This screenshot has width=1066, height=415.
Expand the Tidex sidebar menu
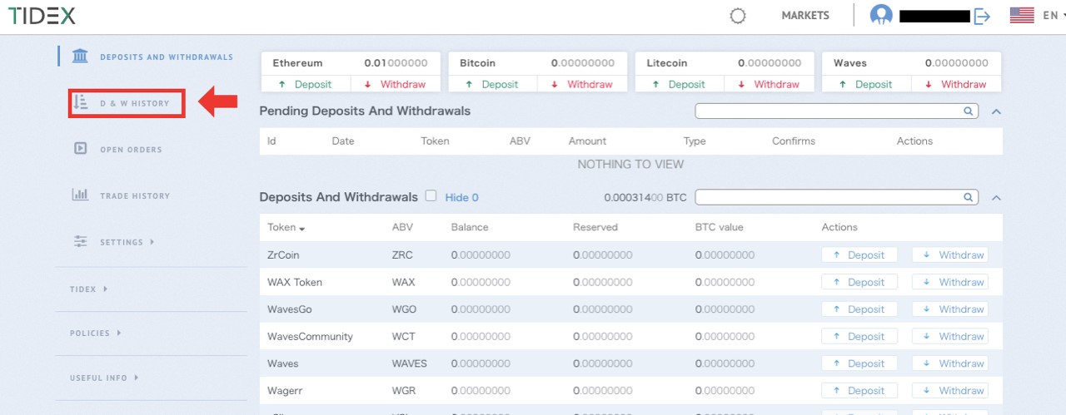pyautogui.click(x=88, y=289)
